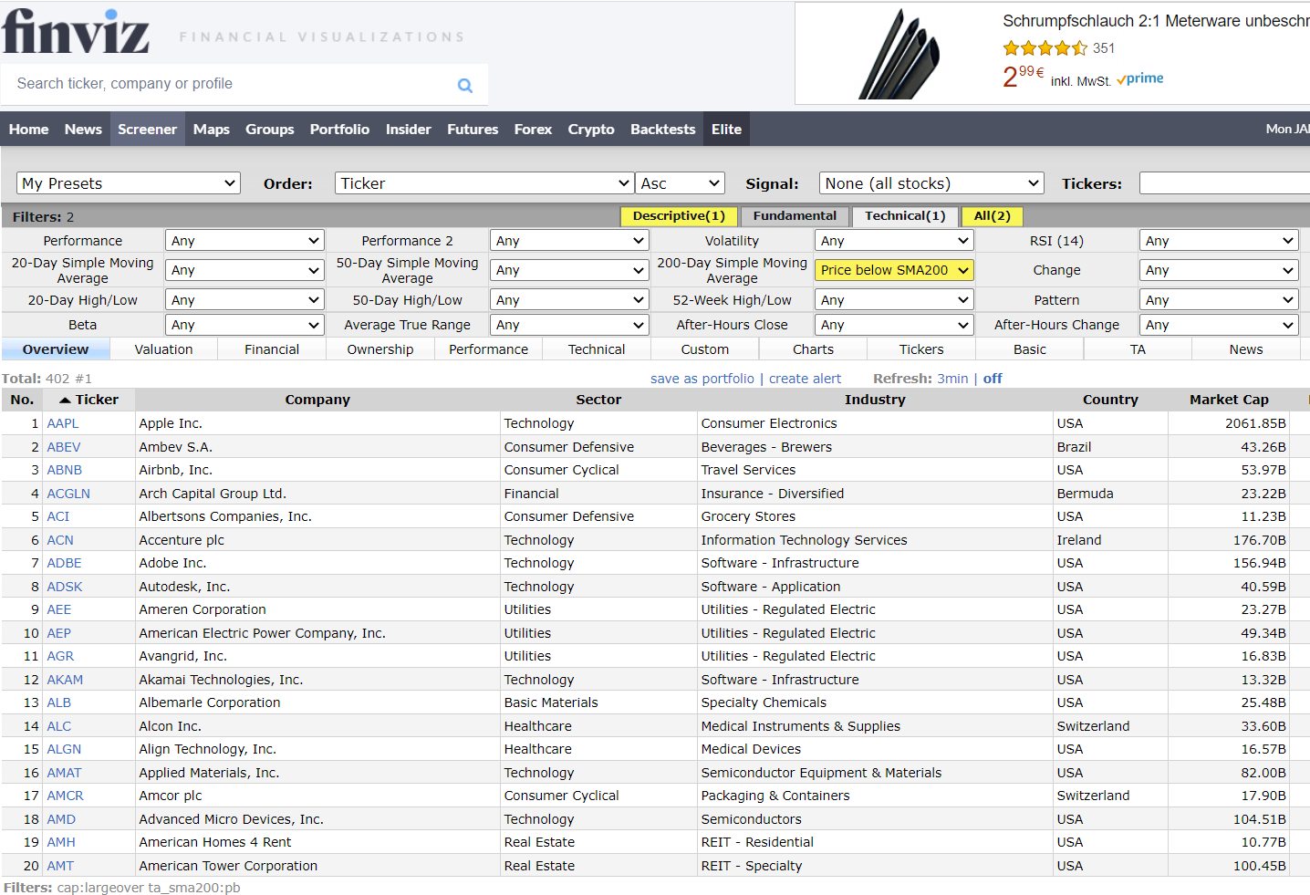Select the Fundamental filter tab
The width and height of the screenshot is (1310, 895).
pyautogui.click(x=795, y=216)
